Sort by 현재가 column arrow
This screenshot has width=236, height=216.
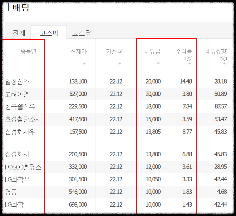84,63
